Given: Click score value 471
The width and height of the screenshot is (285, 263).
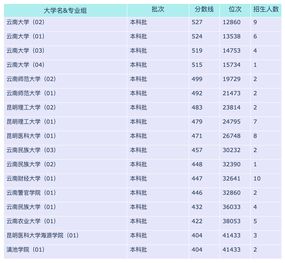Looking at the screenshot, I should 197,136.
